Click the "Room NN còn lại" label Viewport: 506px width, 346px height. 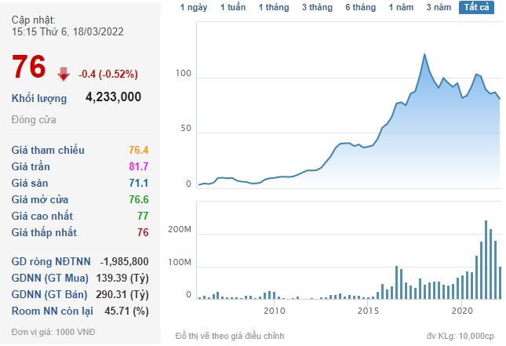[53, 311]
